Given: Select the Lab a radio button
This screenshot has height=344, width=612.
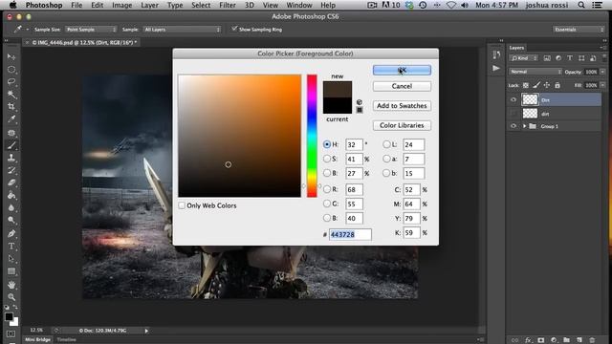Looking at the screenshot, I should click(386, 159).
